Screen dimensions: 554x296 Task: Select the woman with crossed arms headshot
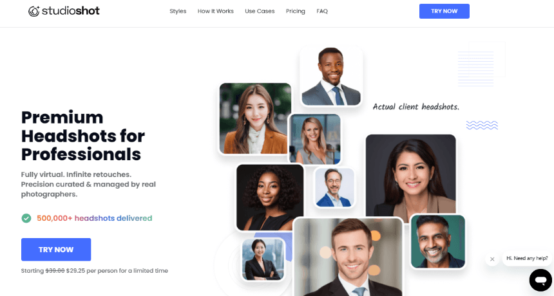pyautogui.click(x=263, y=259)
